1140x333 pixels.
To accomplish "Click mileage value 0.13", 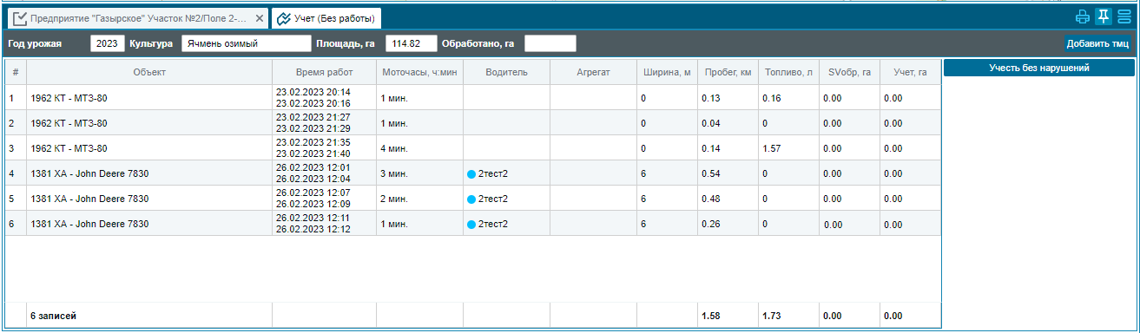I will click(x=711, y=98).
